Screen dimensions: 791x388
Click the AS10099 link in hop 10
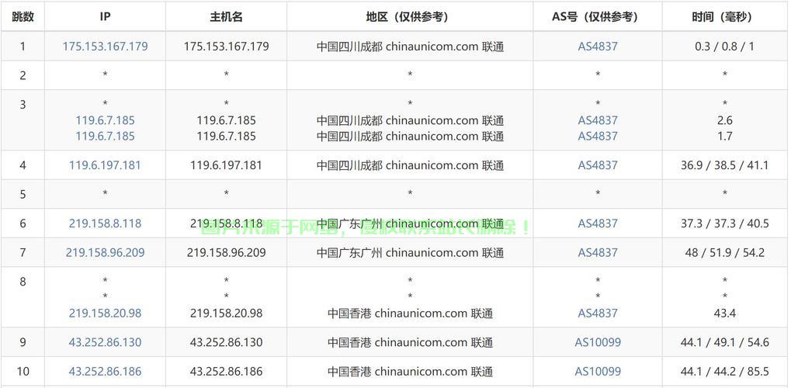click(598, 372)
